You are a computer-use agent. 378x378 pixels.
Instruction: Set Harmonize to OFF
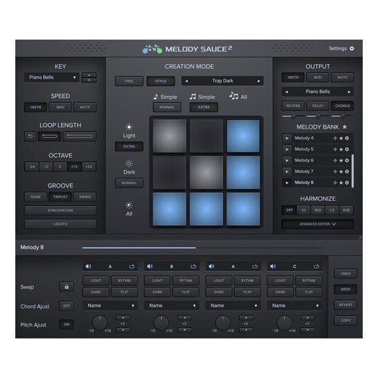pyautogui.click(x=289, y=210)
